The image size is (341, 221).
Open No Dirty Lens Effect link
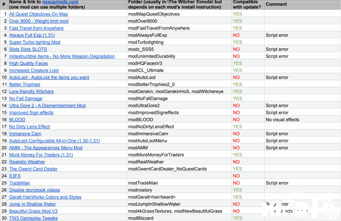(x=30, y=127)
